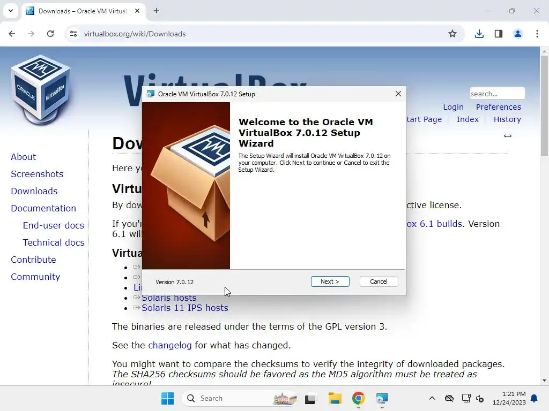549x411 pixels.
Task: Click the Version 7.0.12 label in wizard
Action: tap(174, 282)
